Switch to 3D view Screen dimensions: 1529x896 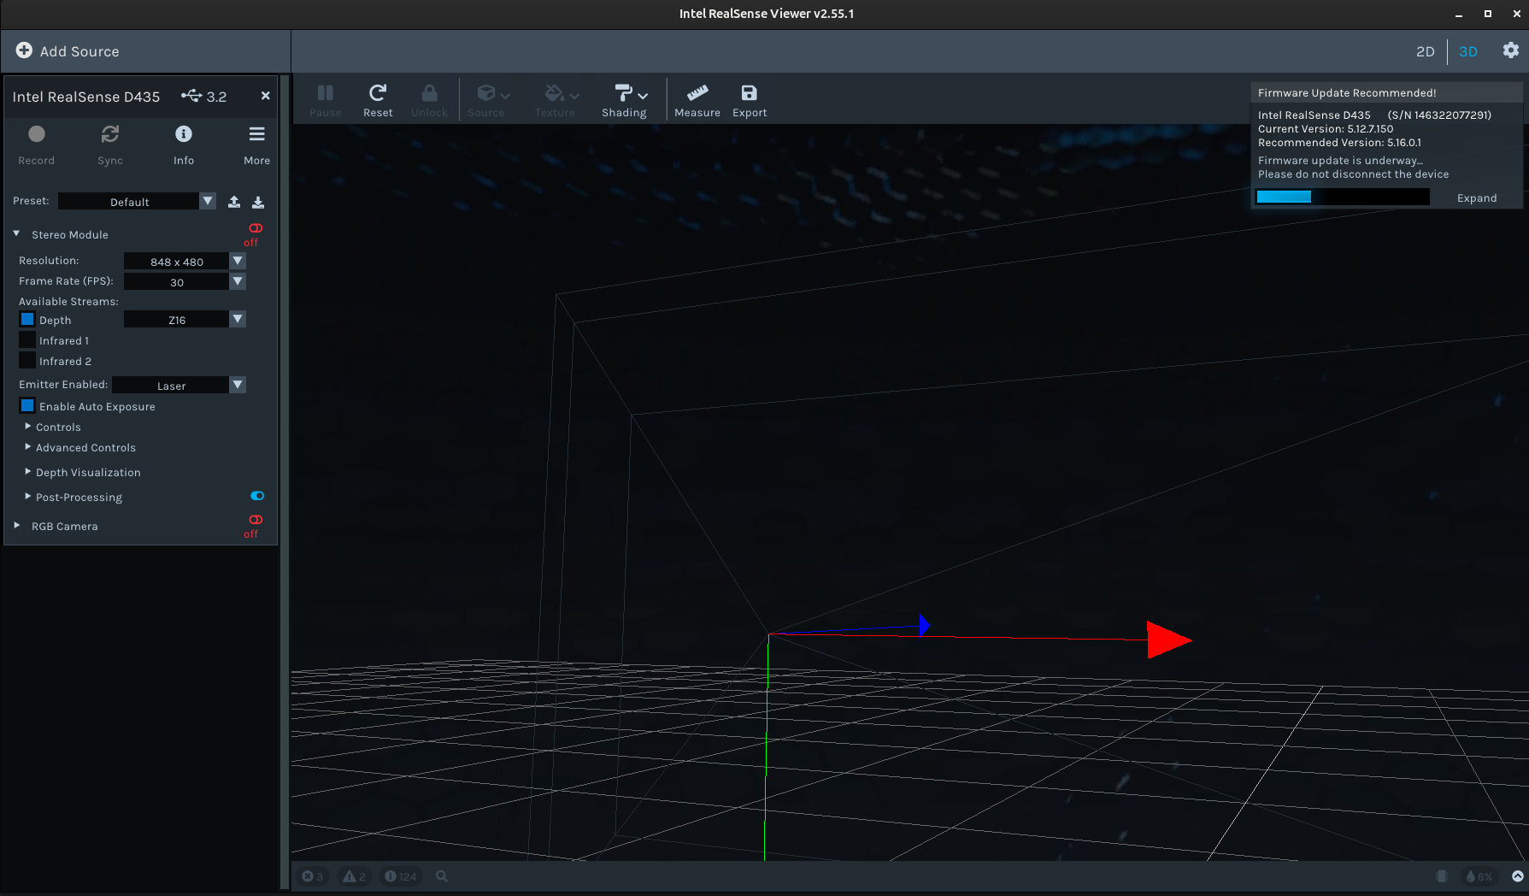[1467, 51]
